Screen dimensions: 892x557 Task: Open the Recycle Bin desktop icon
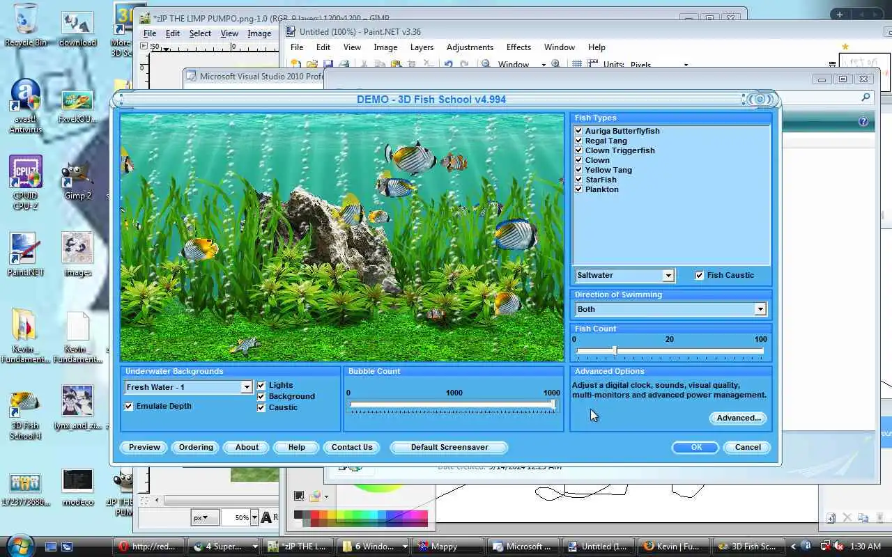[x=26, y=24]
